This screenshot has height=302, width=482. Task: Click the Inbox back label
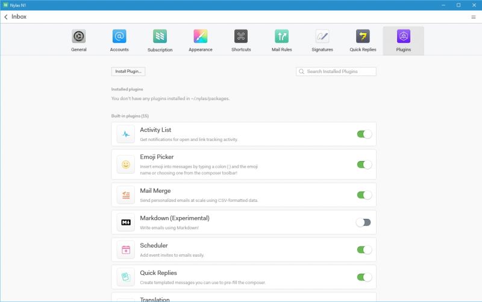[19, 17]
